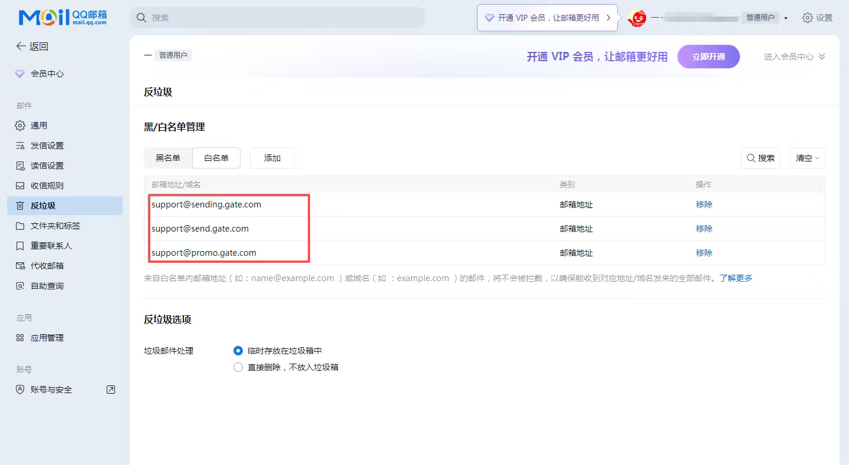Image resolution: width=849 pixels, height=465 pixels.
Task: Click the QQ Mail logo
Action: [x=62, y=18]
